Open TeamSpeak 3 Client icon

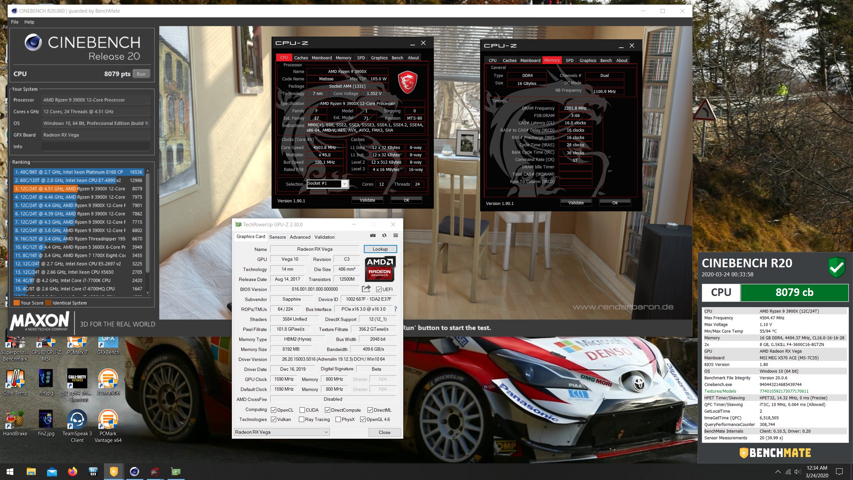(x=77, y=426)
